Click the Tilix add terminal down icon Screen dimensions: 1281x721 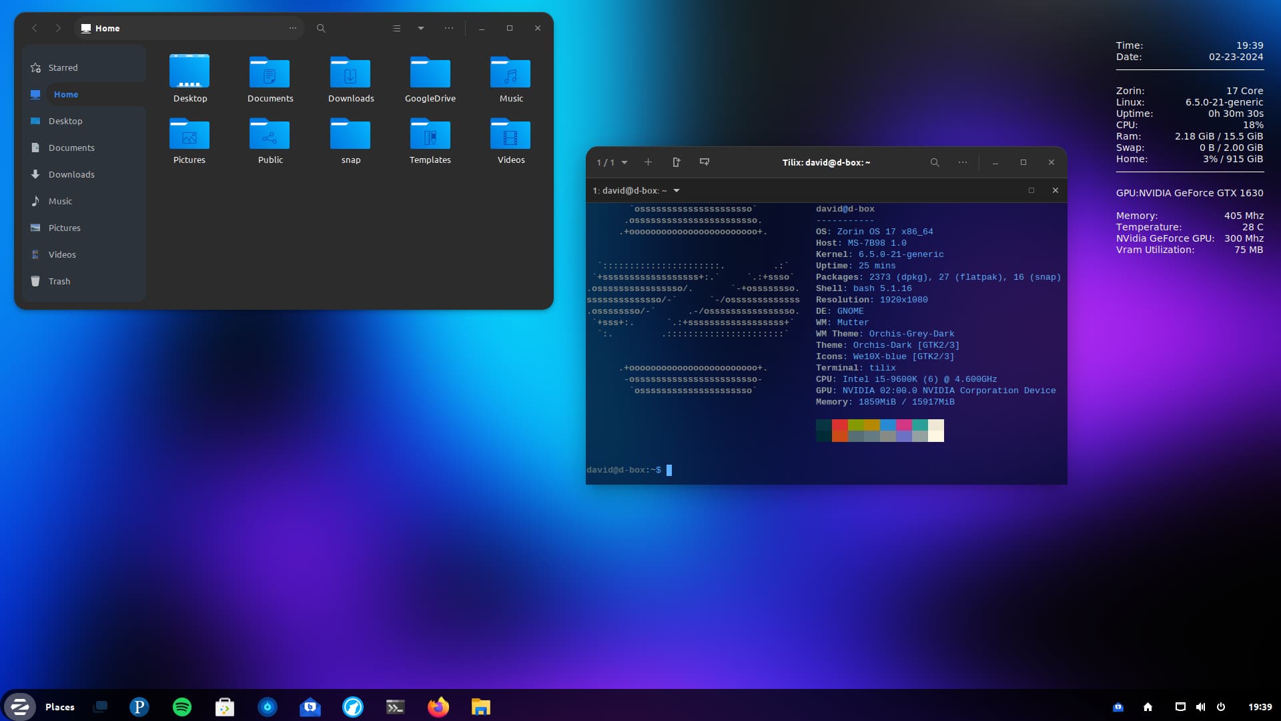[705, 162]
